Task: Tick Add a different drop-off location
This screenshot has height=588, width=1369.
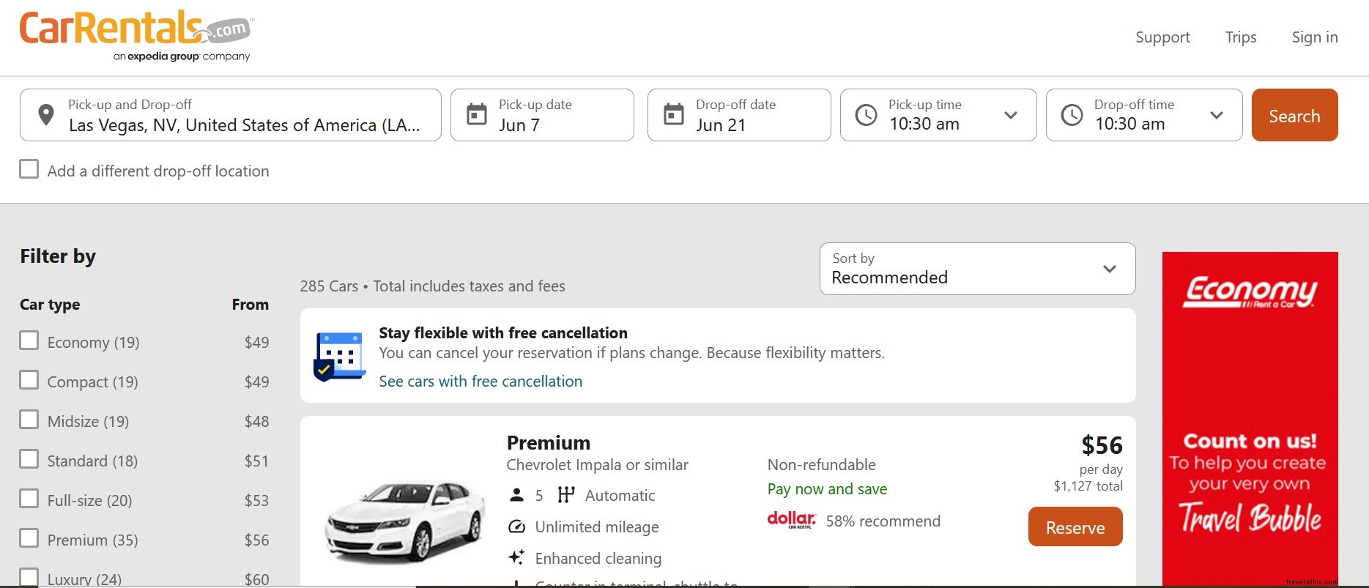Action: click(29, 170)
